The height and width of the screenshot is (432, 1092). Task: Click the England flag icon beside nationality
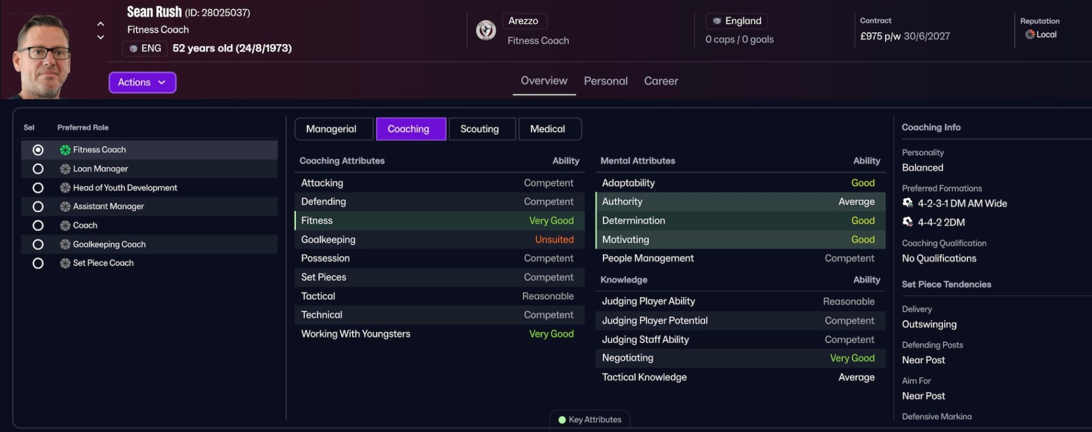[x=717, y=21]
